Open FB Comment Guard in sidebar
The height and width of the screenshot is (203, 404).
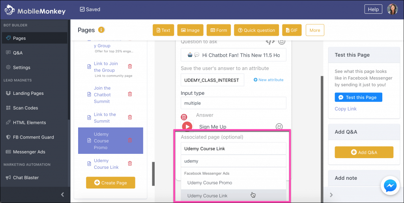click(35, 137)
